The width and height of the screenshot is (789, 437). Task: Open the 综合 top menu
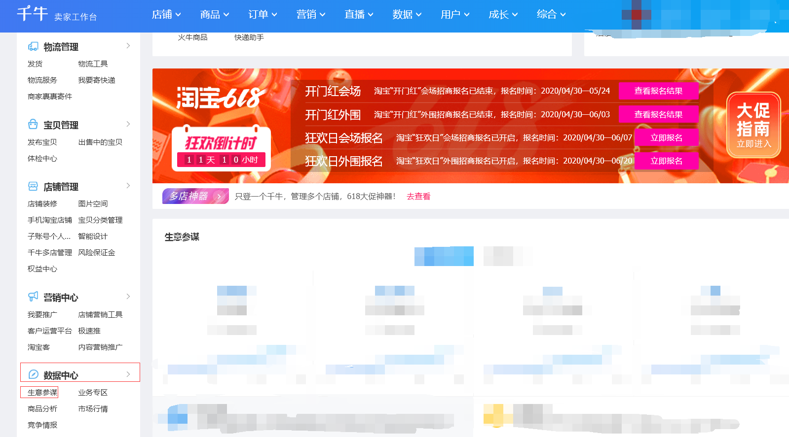click(x=551, y=15)
